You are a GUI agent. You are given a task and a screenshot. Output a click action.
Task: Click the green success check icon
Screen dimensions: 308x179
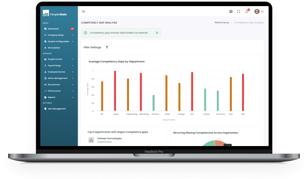pos(85,33)
